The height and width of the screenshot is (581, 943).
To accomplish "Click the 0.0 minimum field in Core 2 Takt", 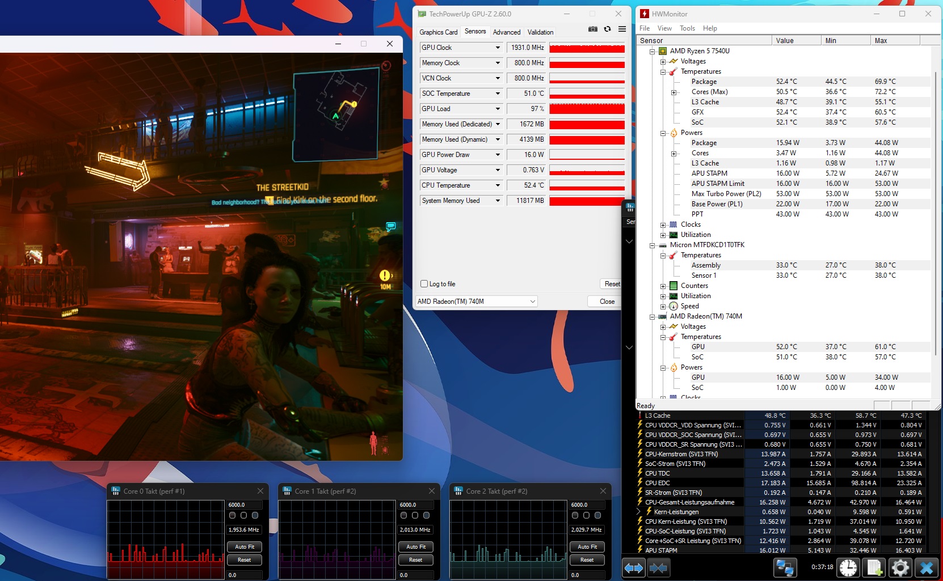I will [x=587, y=575].
